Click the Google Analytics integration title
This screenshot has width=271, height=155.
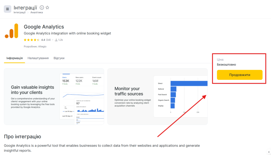point(44,27)
